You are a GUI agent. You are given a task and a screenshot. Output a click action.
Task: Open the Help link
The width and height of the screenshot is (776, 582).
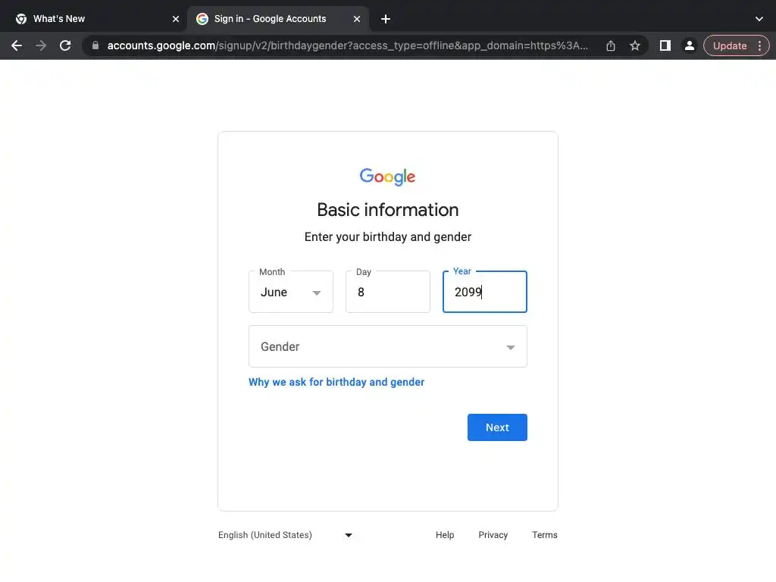pyautogui.click(x=445, y=535)
